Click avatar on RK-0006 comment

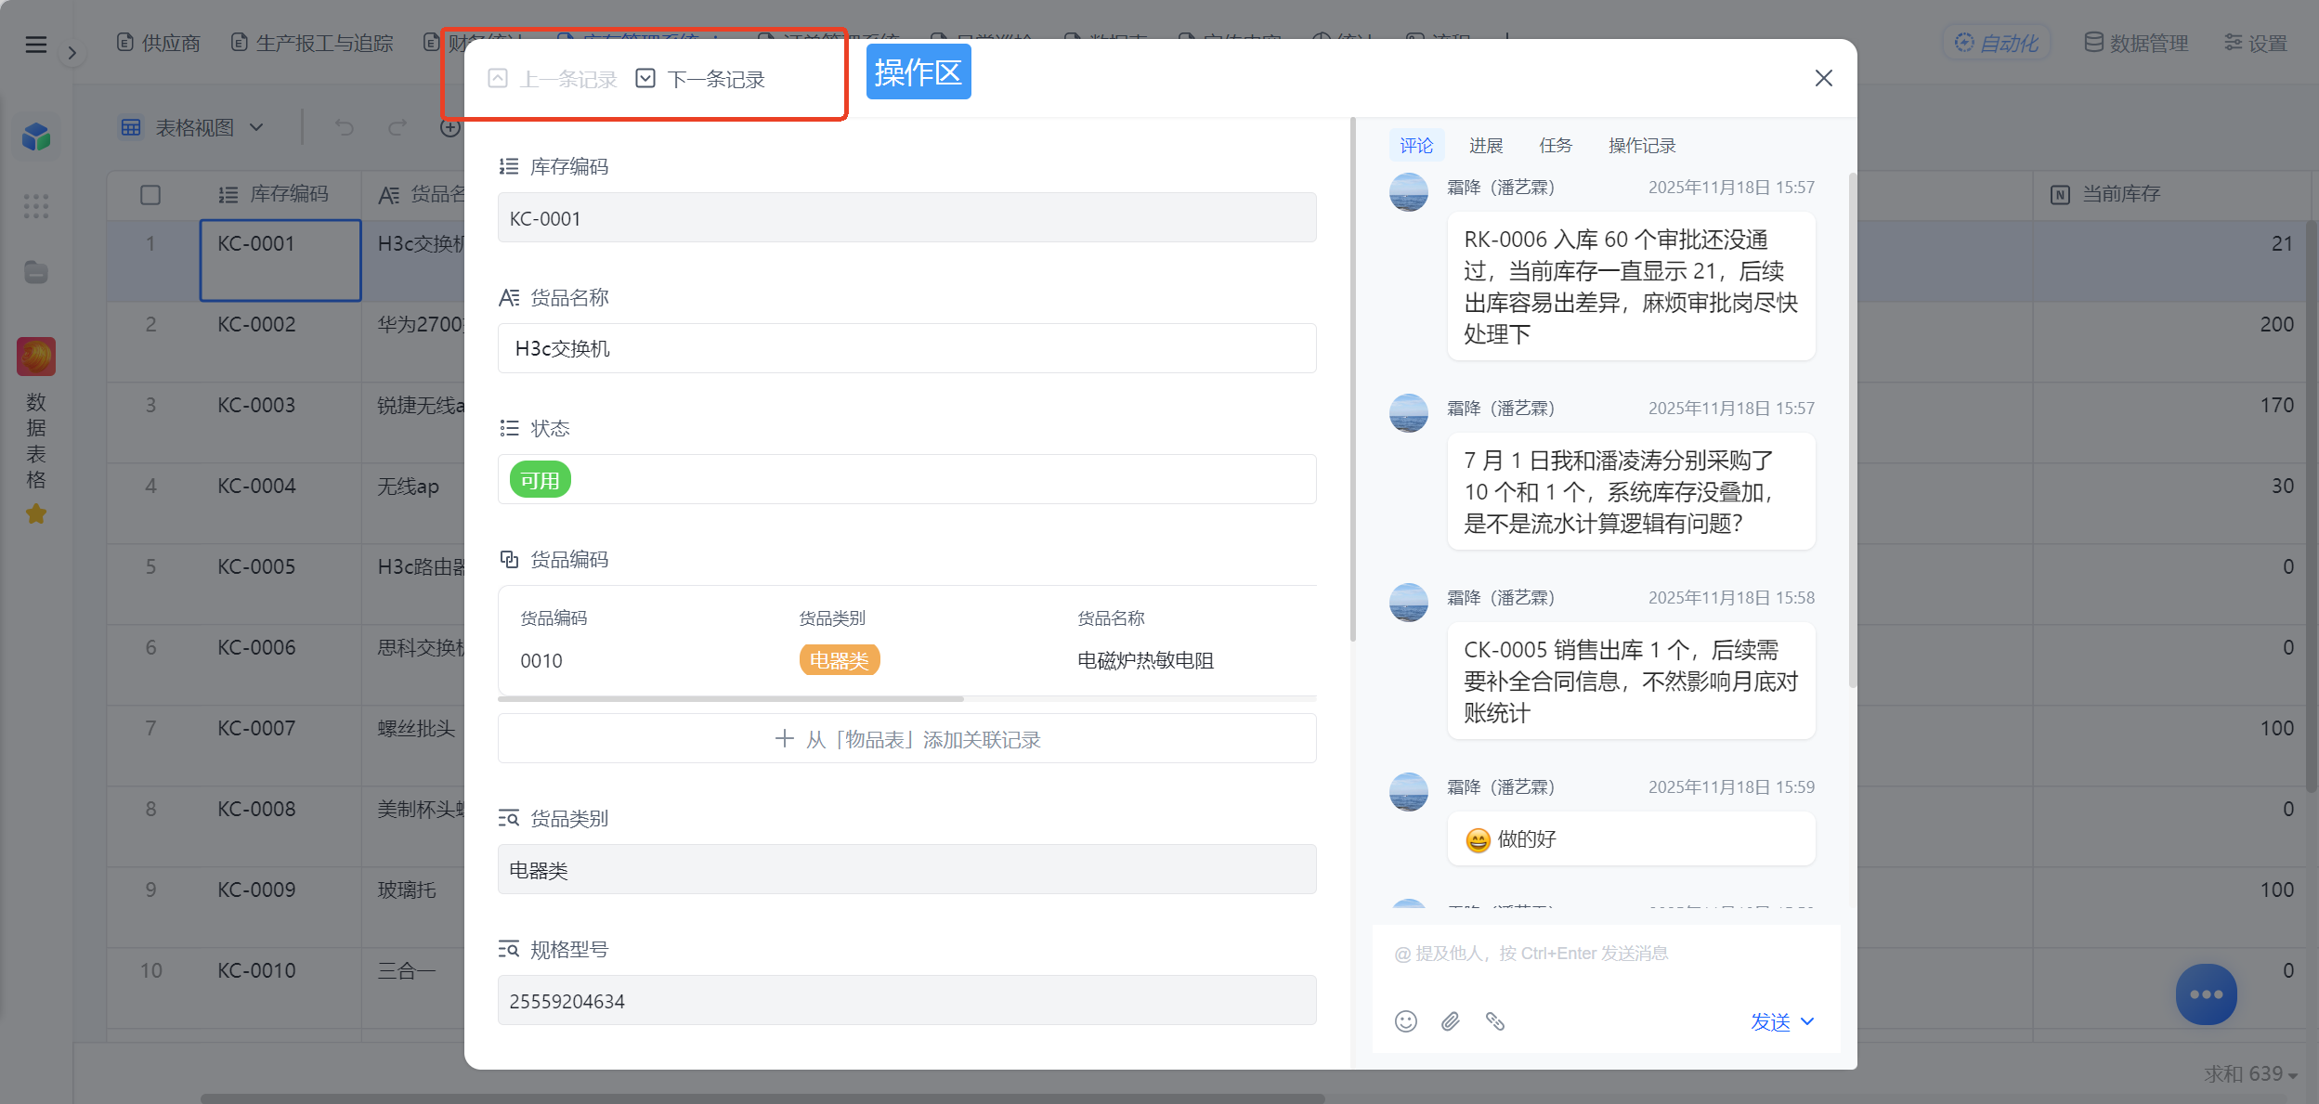tap(1409, 192)
